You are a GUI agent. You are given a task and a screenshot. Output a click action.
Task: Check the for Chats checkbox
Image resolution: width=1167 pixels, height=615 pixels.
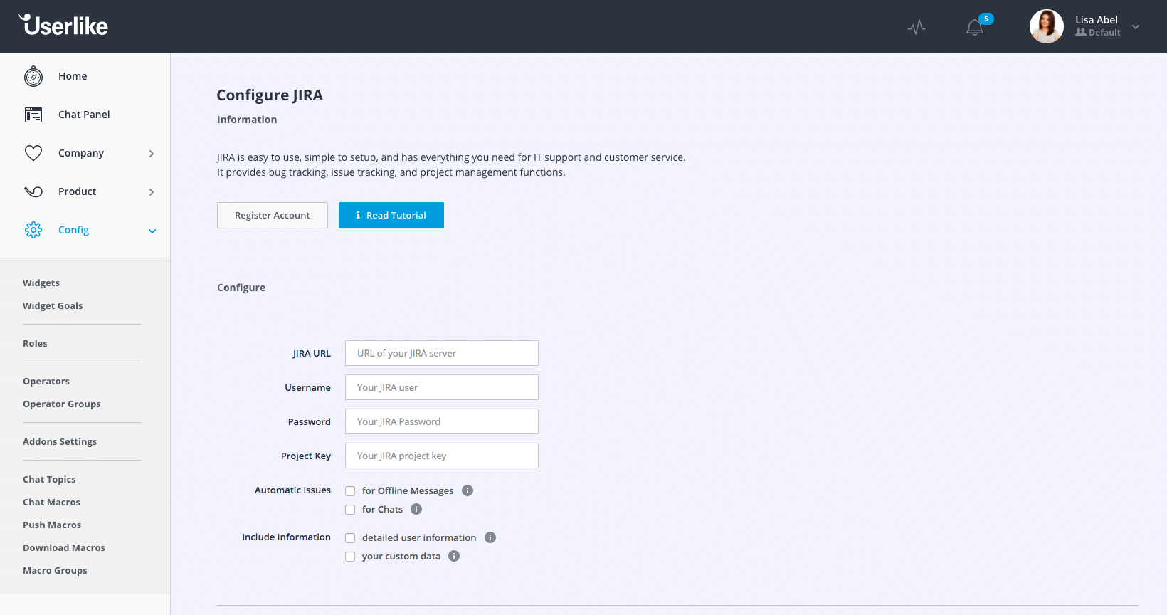(x=350, y=510)
